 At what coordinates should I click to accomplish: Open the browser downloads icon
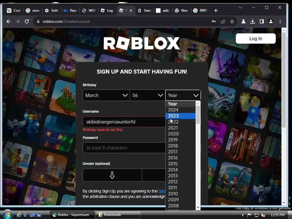(x=253, y=21)
